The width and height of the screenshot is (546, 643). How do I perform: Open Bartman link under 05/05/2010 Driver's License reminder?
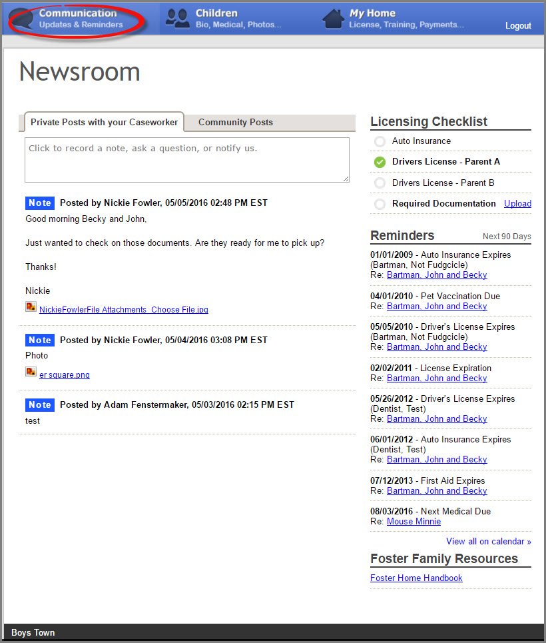[x=437, y=346]
